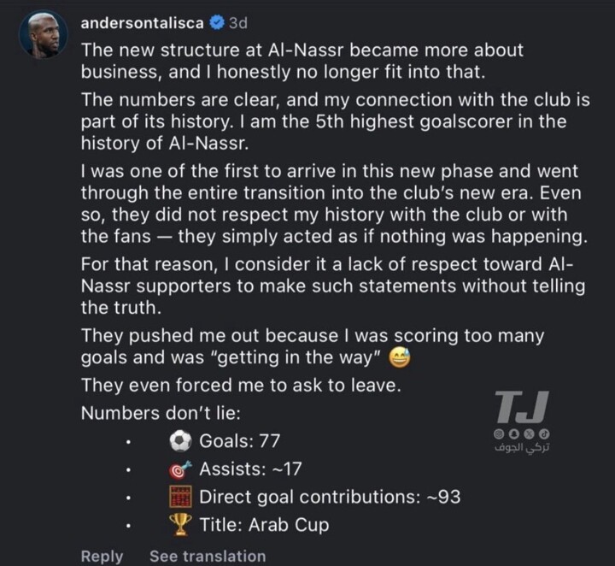Click the Instagram icon in TJ watermark

[x=501, y=435]
